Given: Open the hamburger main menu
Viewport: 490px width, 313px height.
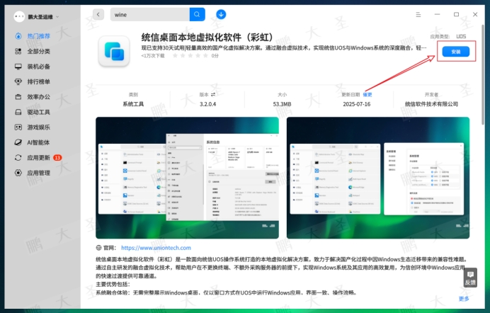Looking at the screenshot, I should (x=418, y=15).
